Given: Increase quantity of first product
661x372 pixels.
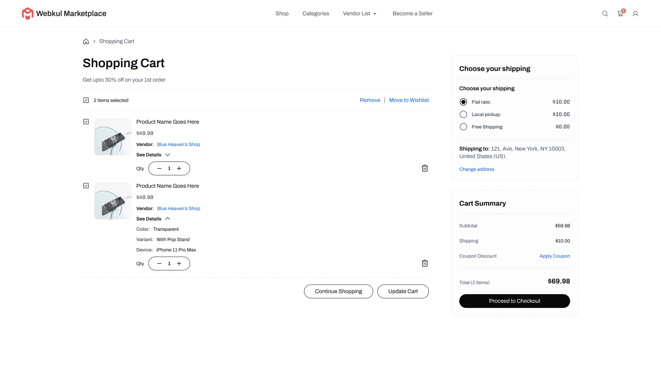Looking at the screenshot, I should (179, 168).
